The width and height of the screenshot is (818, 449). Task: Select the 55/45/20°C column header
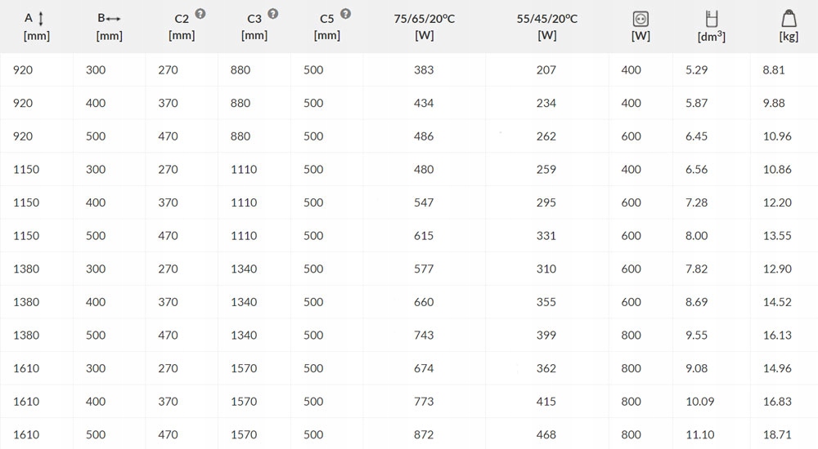point(546,27)
